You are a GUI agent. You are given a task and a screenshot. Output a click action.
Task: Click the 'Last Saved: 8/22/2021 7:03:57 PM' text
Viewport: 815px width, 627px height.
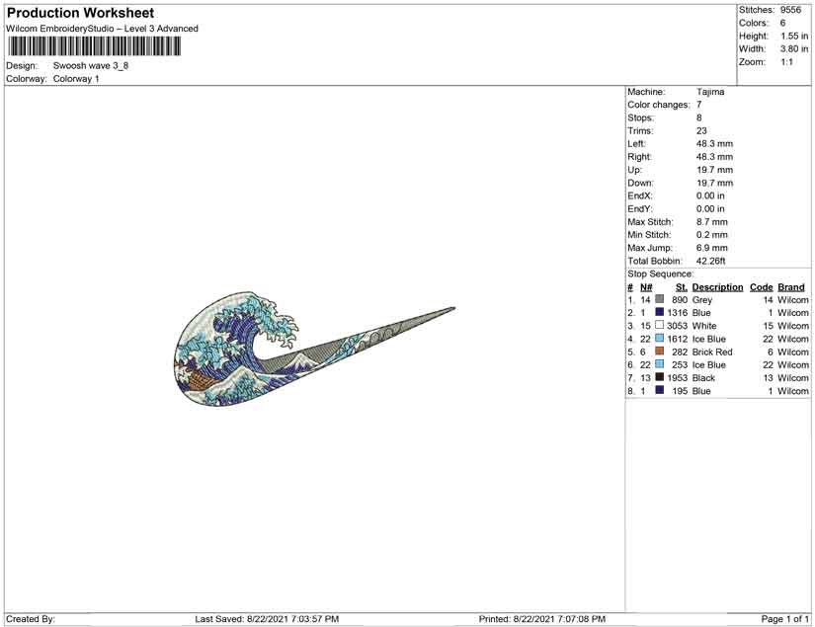click(267, 619)
